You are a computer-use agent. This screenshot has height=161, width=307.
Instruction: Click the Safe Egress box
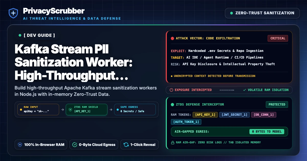pyautogui.click(x=135, y=109)
